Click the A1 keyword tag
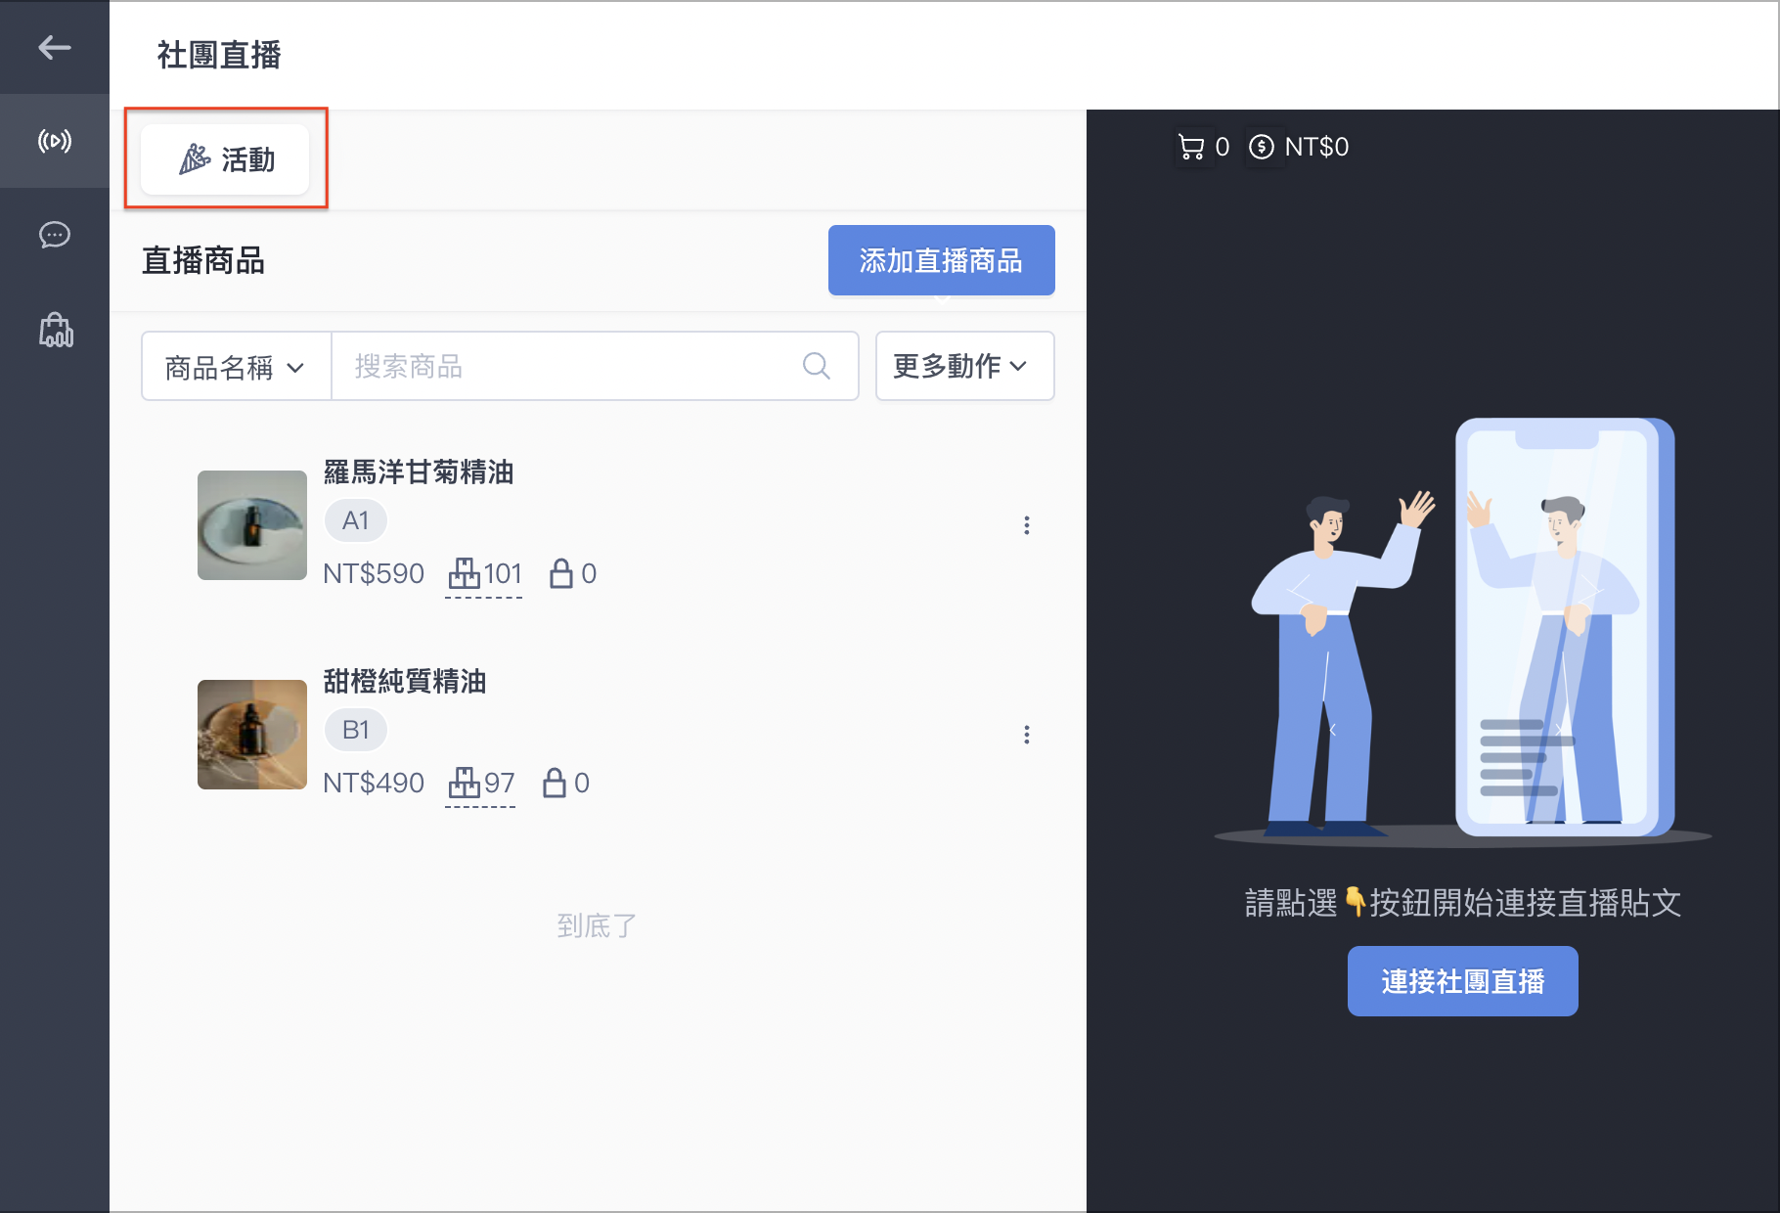The image size is (1780, 1213). click(x=355, y=520)
